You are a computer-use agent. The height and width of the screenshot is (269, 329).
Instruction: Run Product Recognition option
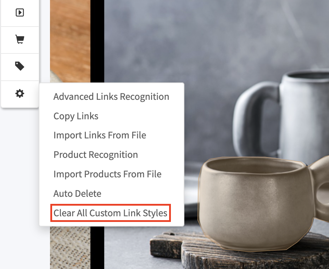coord(96,155)
